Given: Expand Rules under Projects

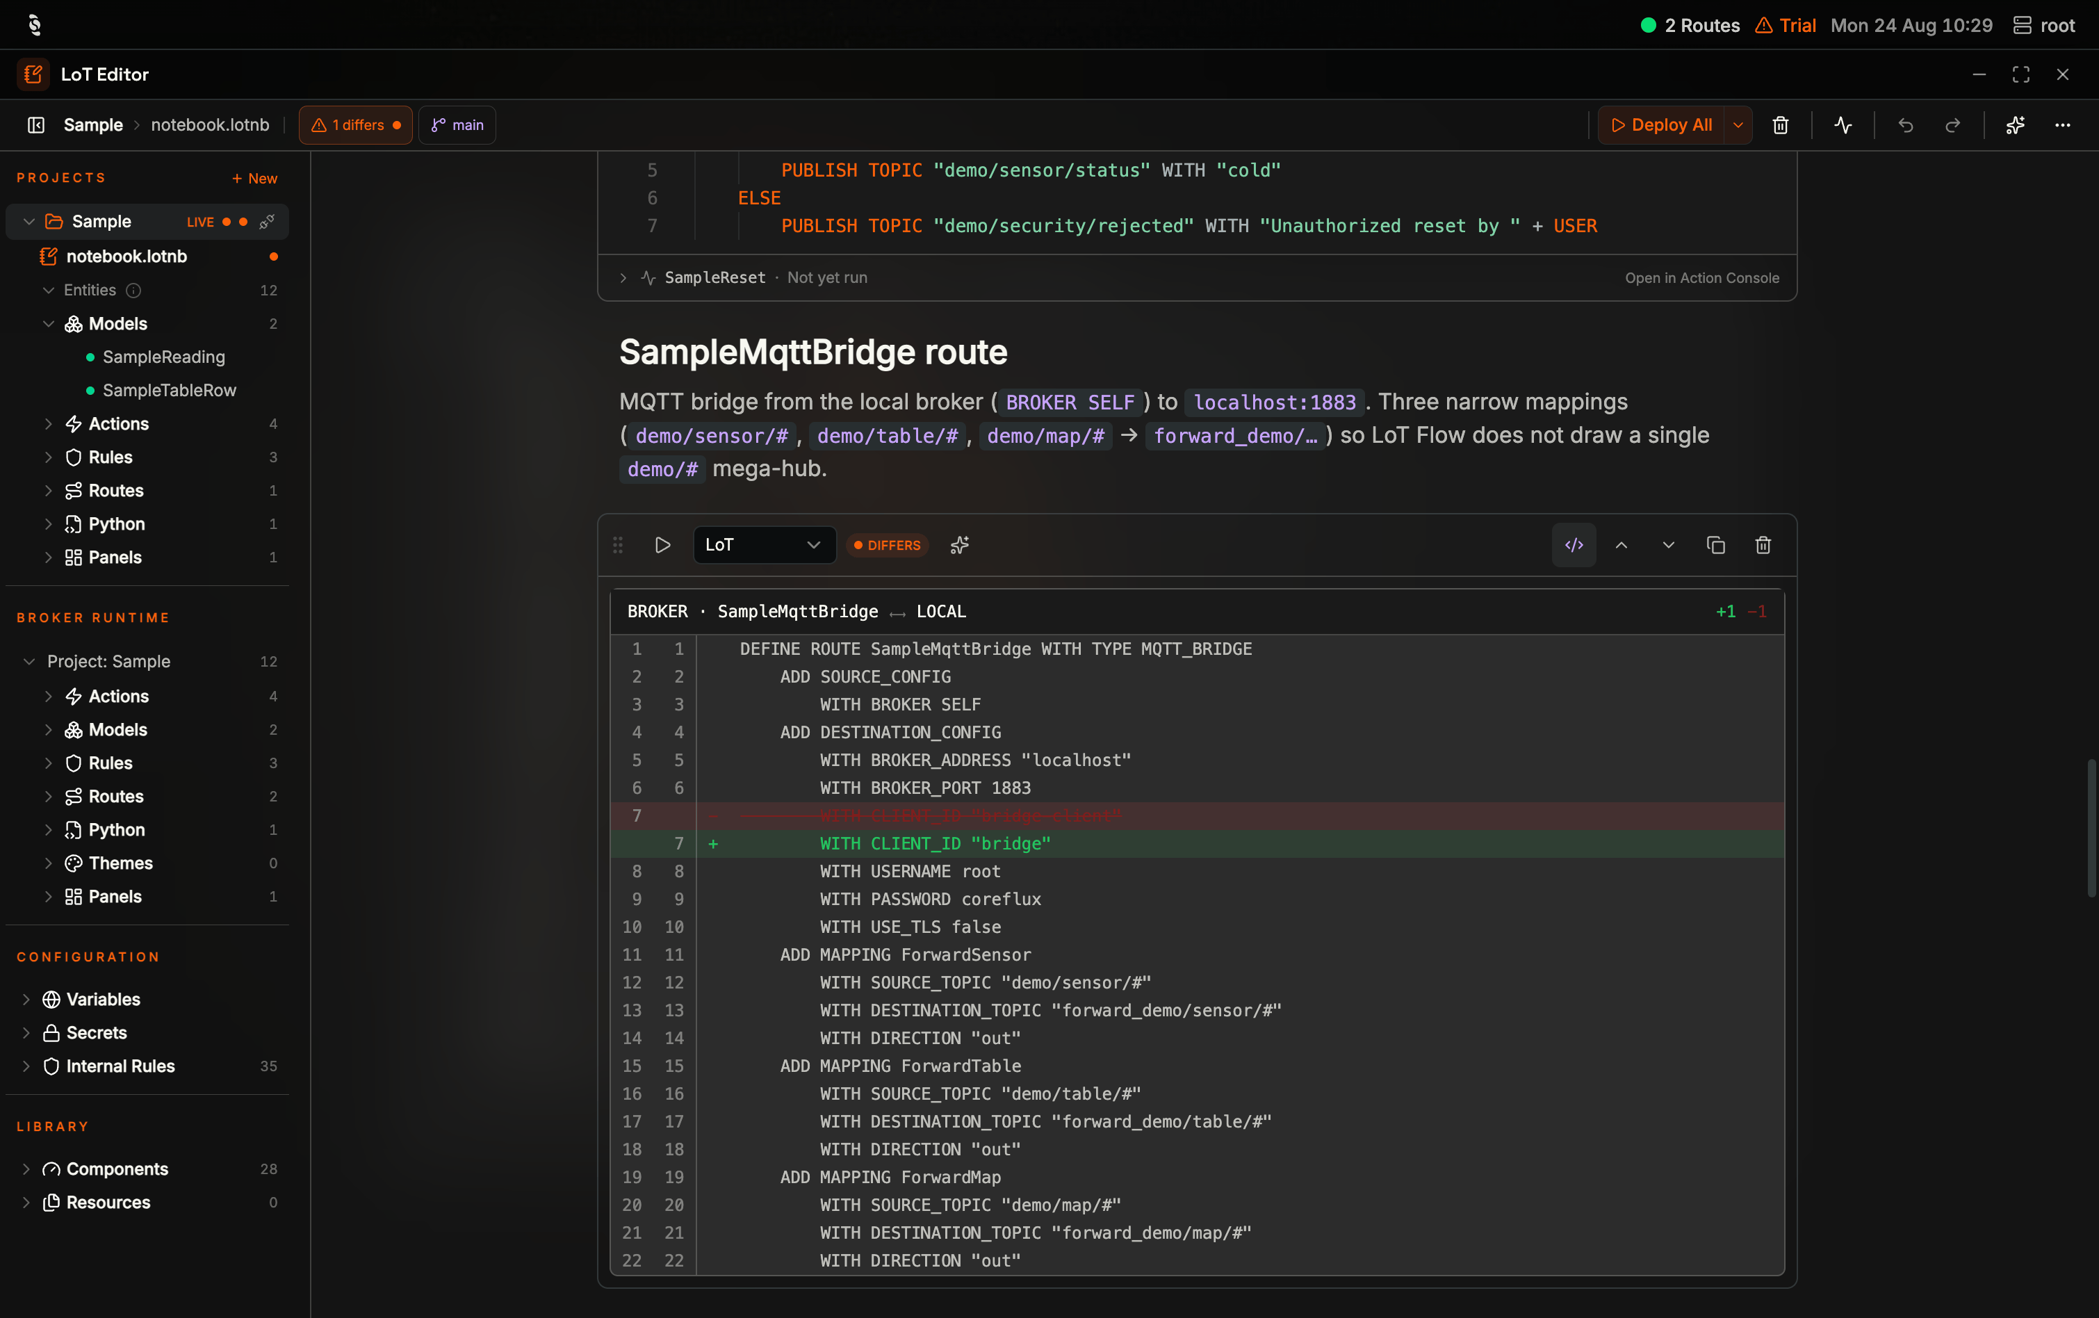Looking at the screenshot, I should (49, 457).
